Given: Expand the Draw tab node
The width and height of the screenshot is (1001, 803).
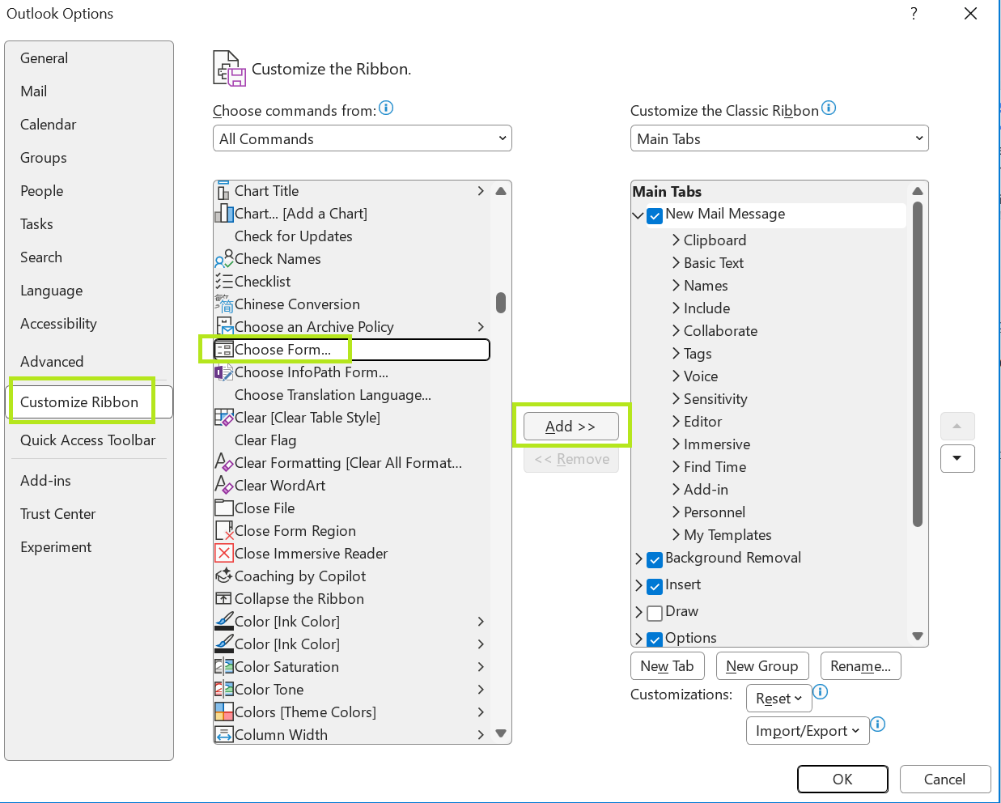Looking at the screenshot, I should pyautogui.click(x=638, y=612).
